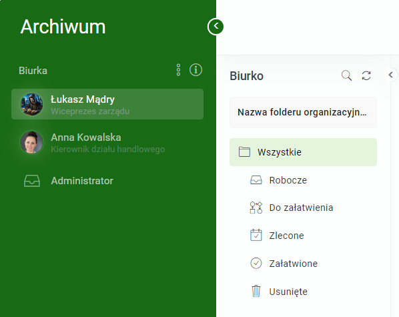
Task: Select Łukasz Mądry's desk
Action: point(107,104)
